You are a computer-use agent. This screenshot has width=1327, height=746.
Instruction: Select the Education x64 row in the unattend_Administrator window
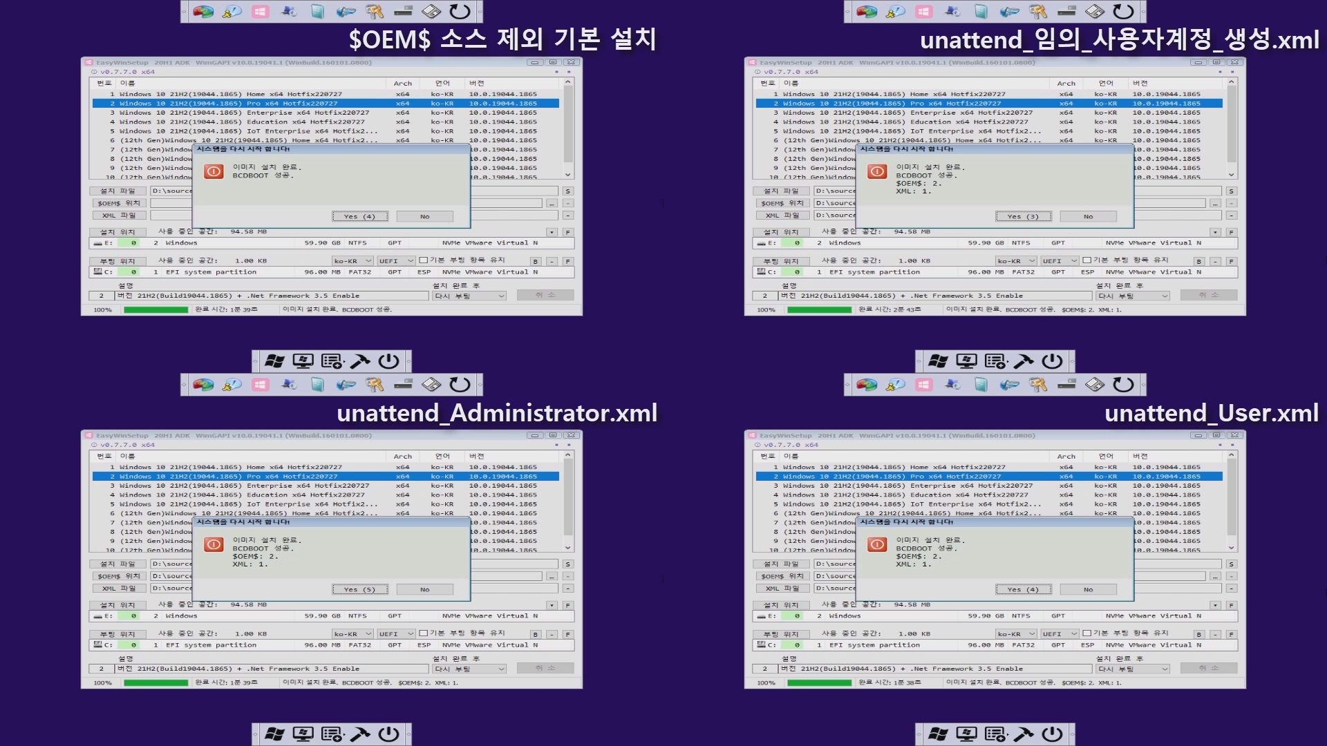(x=326, y=495)
